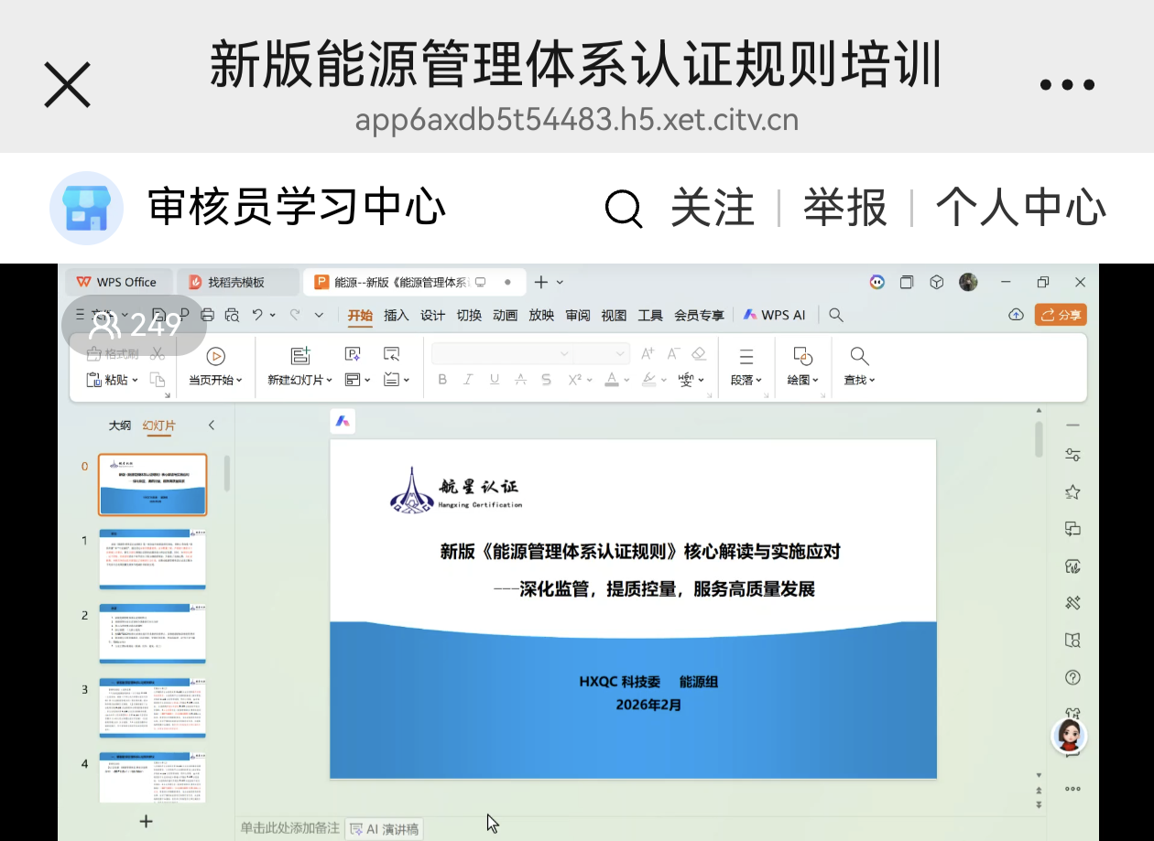Toggle underline formatting button
The image size is (1154, 841).
click(x=495, y=380)
